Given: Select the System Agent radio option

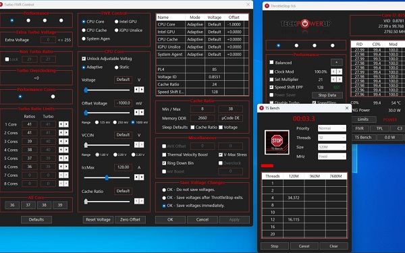Looking at the screenshot, I should point(84,38).
